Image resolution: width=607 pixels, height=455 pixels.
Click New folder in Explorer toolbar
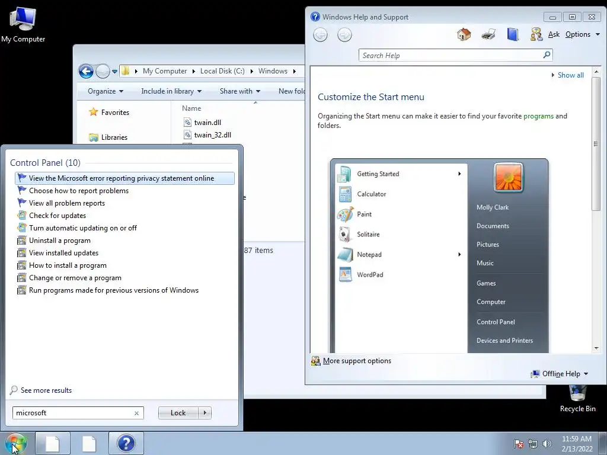pyautogui.click(x=292, y=91)
